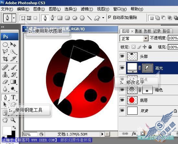
Task: Collapse the toolbox with double arrows
Action: [x=3, y=27]
